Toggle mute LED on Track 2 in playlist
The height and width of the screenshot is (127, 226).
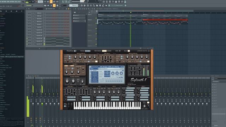click(x=96, y=23)
